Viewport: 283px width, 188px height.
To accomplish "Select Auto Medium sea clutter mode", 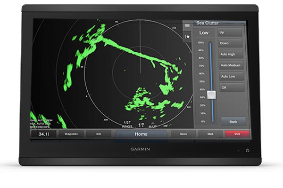I will 231,65.
